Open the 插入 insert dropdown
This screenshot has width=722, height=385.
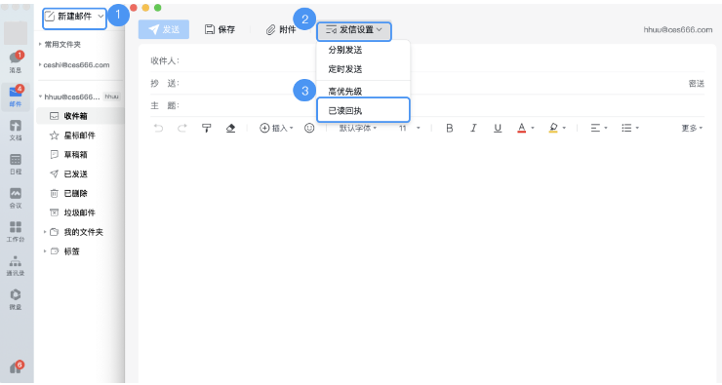[x=276, y=128]
